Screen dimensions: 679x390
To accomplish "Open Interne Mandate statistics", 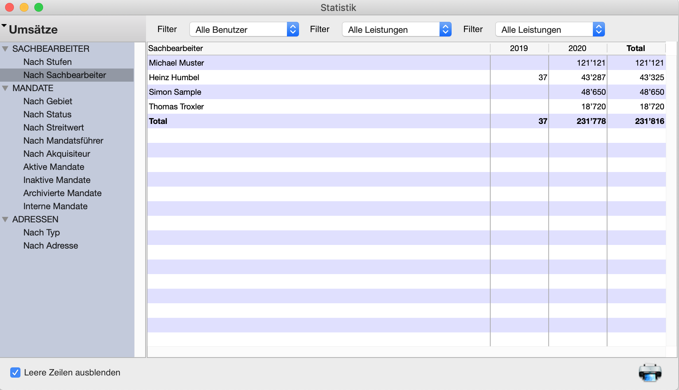I will tap(55, 206).
